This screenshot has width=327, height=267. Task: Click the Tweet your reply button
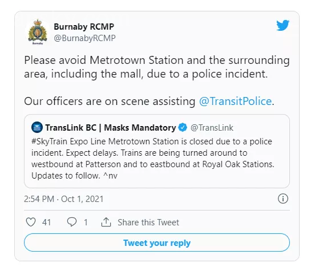pyautogui.click(x=157, y=242)
